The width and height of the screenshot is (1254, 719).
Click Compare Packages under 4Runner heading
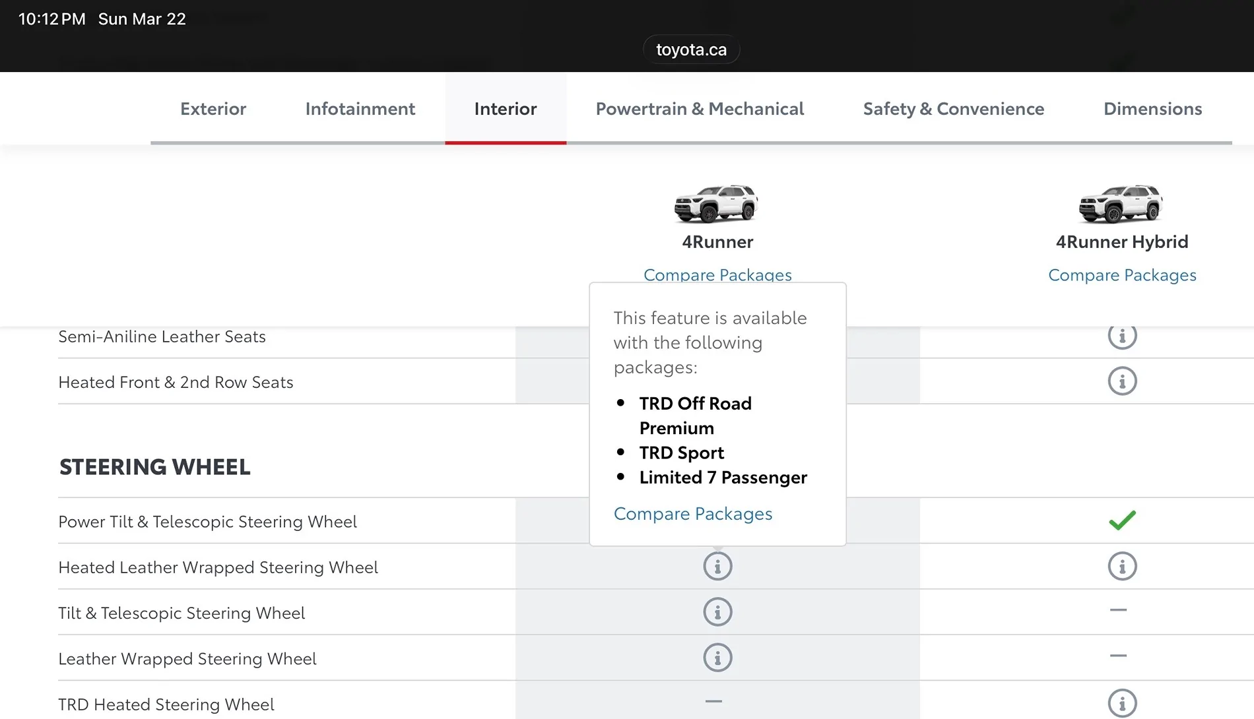(x=717, y=274)
